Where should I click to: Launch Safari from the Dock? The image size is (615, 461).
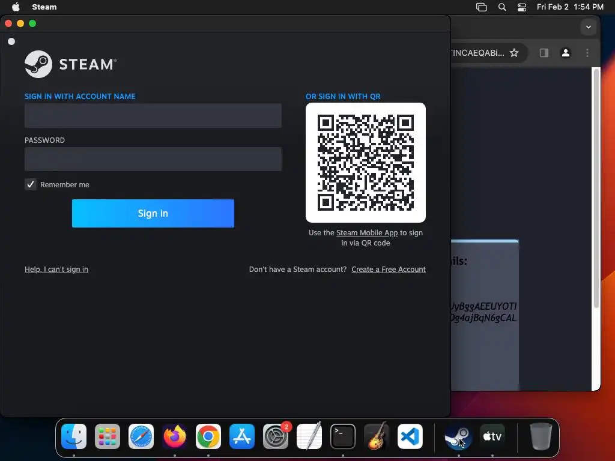(141, 436)
